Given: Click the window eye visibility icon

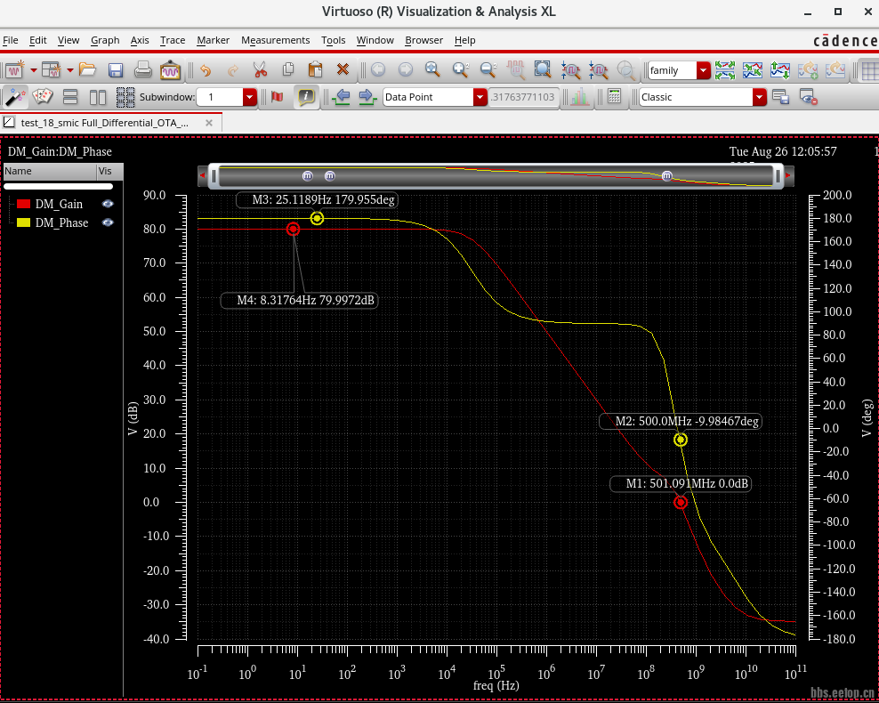Looking at the screenshot, I should pos(809,97).
